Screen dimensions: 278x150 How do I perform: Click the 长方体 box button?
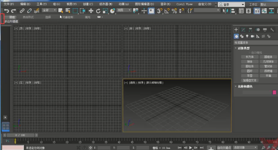tap(250, 57)
